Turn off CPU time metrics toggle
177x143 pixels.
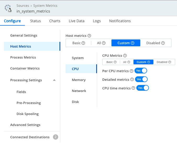point(143,88)
